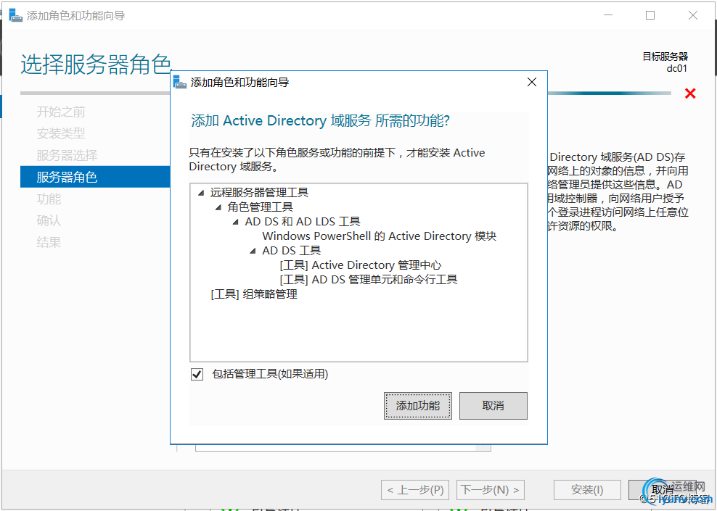Select [工具] 组策略管理 row
The width and height of the screenshot is (717, 511).
pos(254,294)
